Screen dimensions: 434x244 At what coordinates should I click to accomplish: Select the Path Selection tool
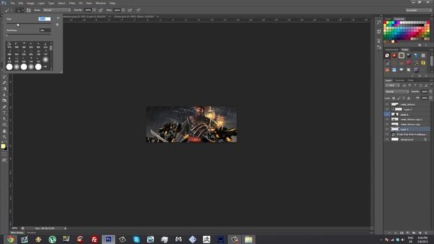point(5,119)
